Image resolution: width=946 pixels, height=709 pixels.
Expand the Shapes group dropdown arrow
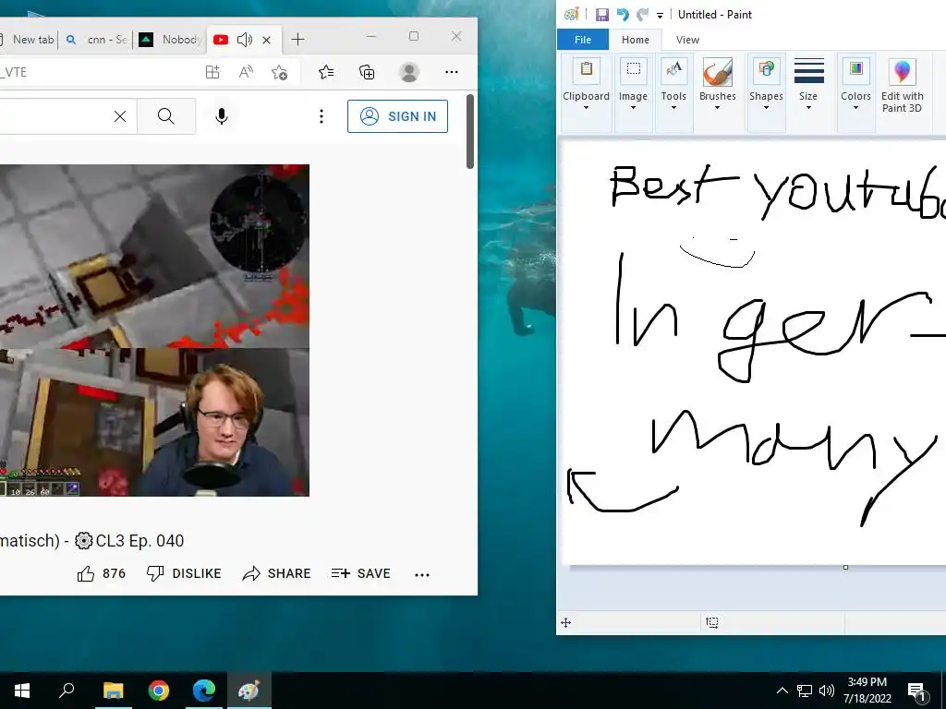point(766,109)
